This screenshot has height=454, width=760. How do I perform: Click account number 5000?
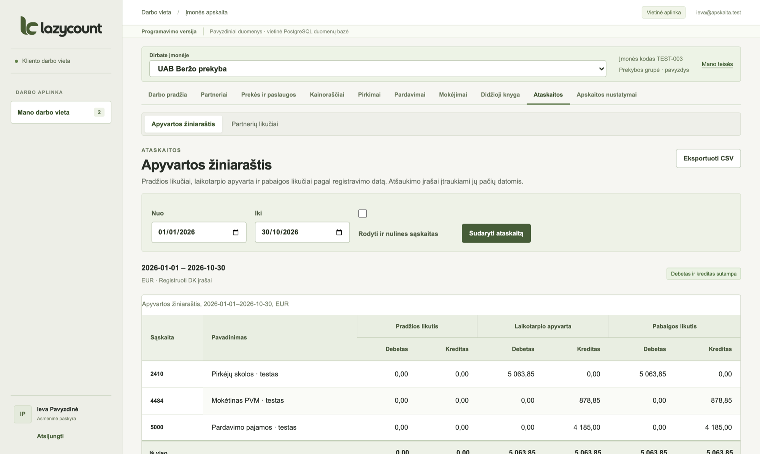157,427
